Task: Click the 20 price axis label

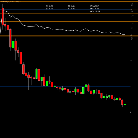Action: 132,11
